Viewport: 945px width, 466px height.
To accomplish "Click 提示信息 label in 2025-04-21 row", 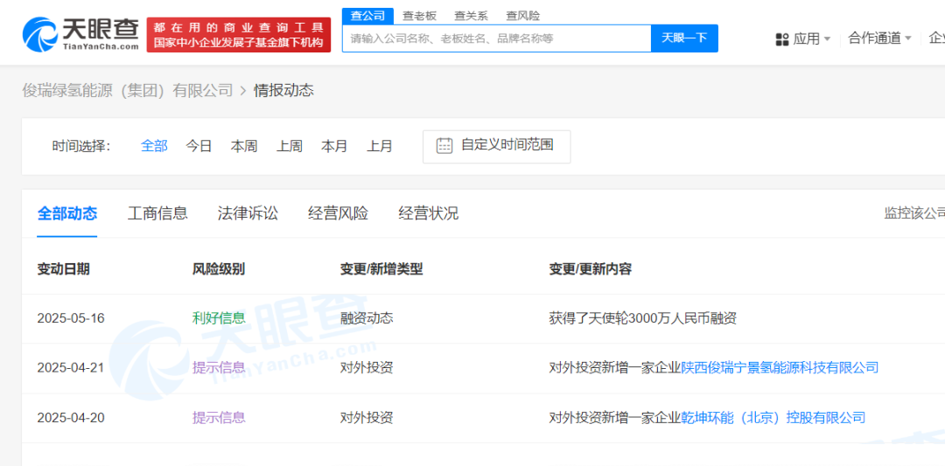I will (219, 368).
